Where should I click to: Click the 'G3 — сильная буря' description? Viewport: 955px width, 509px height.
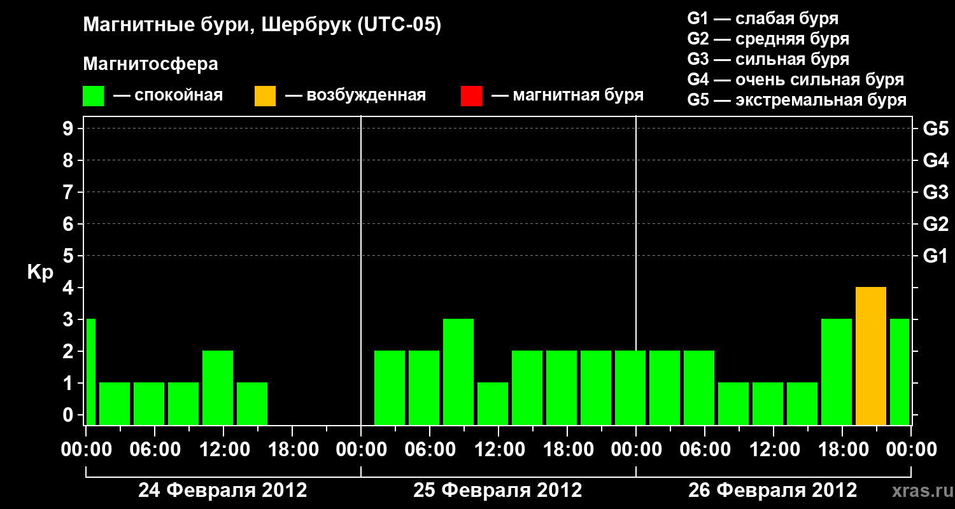768,59
